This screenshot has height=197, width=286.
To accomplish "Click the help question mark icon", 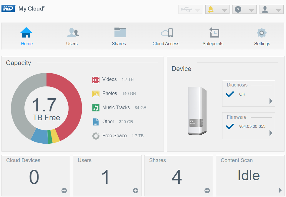I will 238,9.
